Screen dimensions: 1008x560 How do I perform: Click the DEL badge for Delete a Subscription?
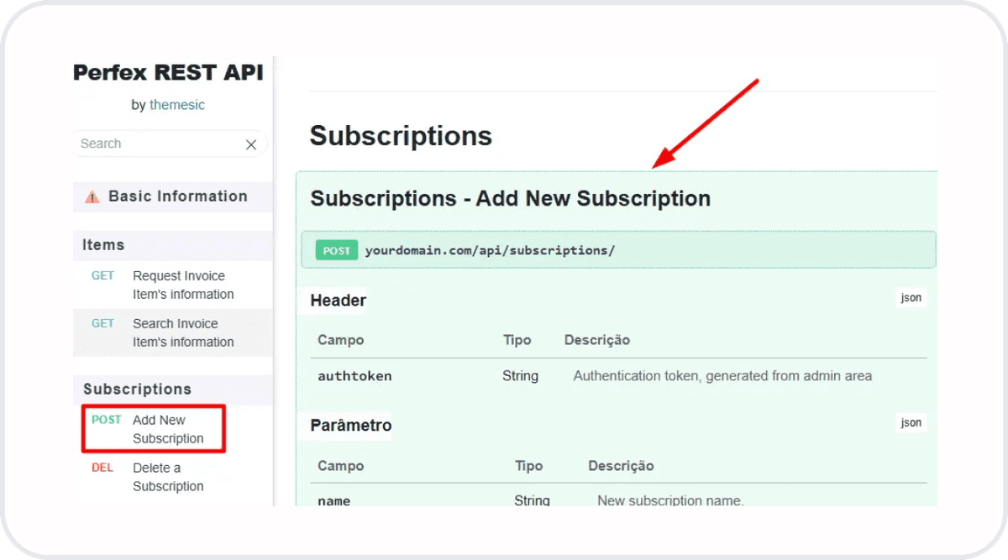tap(102, 468)
